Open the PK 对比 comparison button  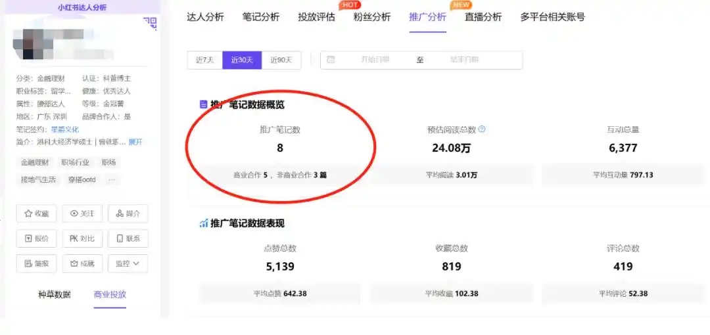click(82, 238)
